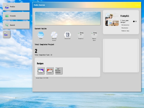Click the large completed projects number 2
144x108 pixels.
pos(36,51)
